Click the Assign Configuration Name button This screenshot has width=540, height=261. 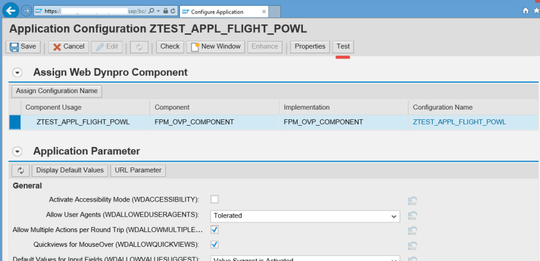coord(57,91)
